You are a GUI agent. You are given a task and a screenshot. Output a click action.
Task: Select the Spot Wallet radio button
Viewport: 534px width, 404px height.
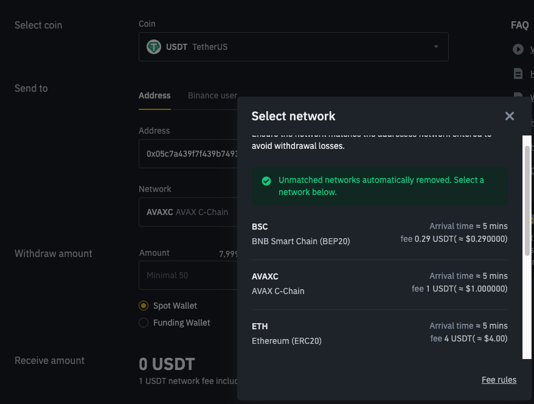144,306
